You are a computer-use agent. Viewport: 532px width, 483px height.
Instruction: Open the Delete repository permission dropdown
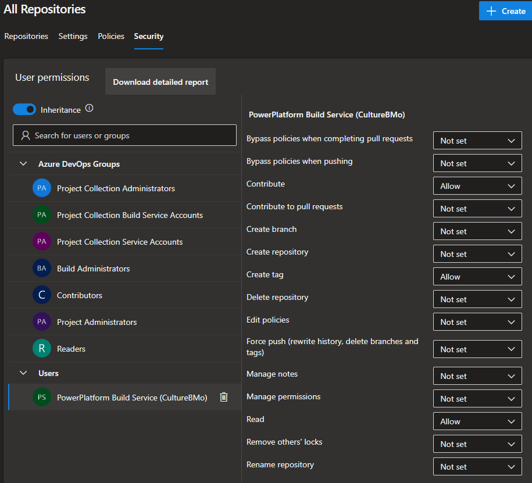click(x=477, y=299)
